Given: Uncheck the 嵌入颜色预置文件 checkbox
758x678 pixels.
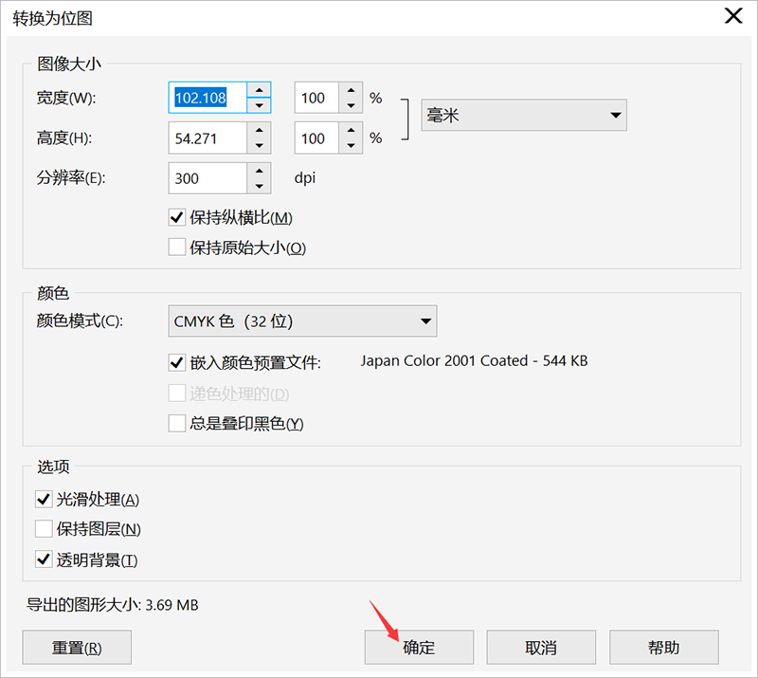Looking at the screenshot, I should 176,360.
